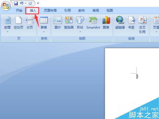Click the 页眉 header icon

[156, 20]
